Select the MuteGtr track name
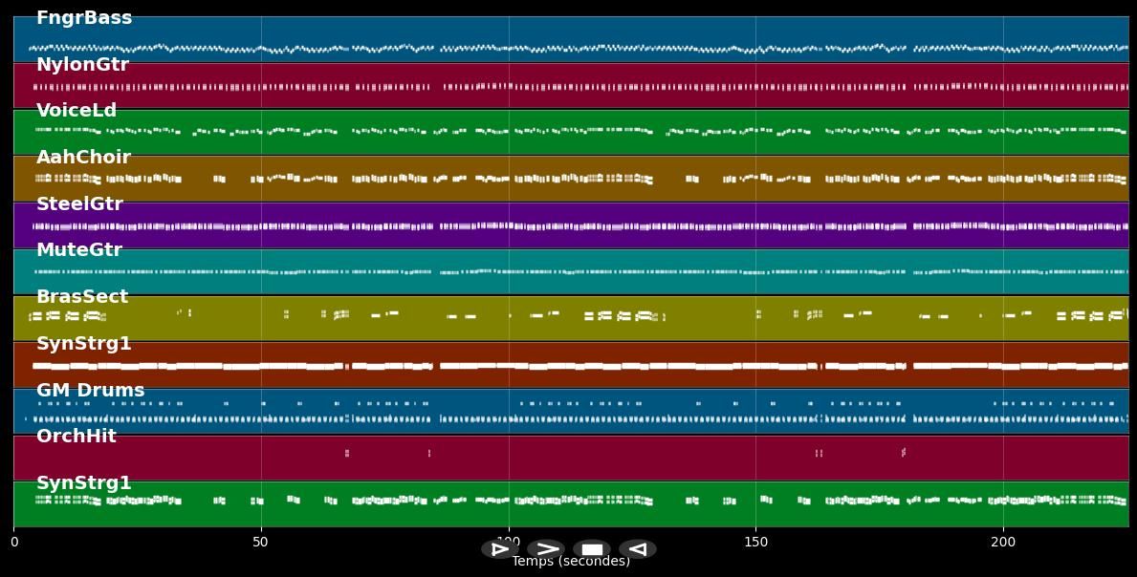This screenshot has height=577, width=1137. pos(79,250)
